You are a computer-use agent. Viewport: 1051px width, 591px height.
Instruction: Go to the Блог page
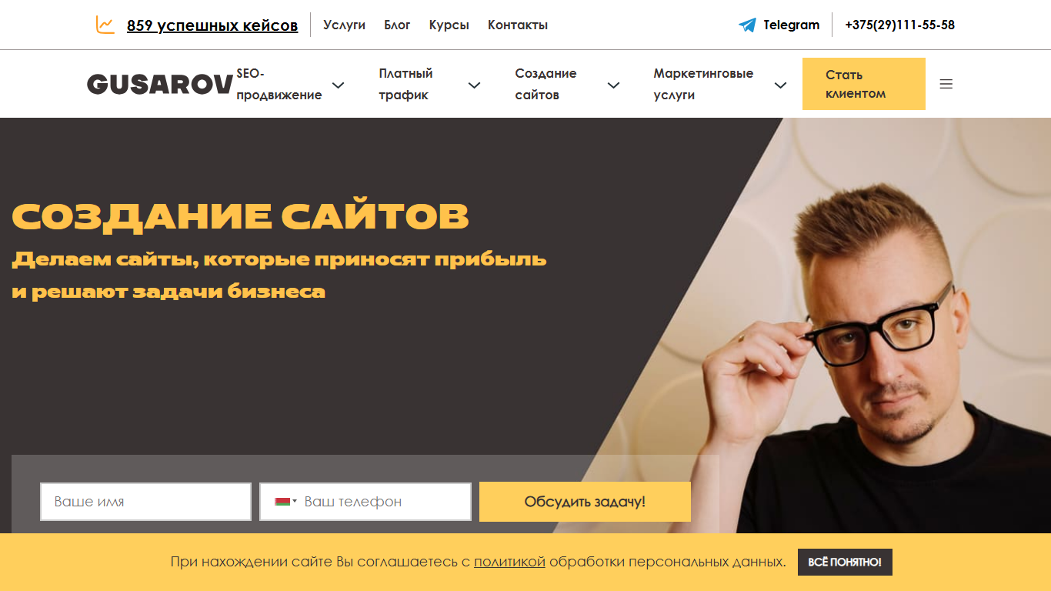tap(397, 25)
